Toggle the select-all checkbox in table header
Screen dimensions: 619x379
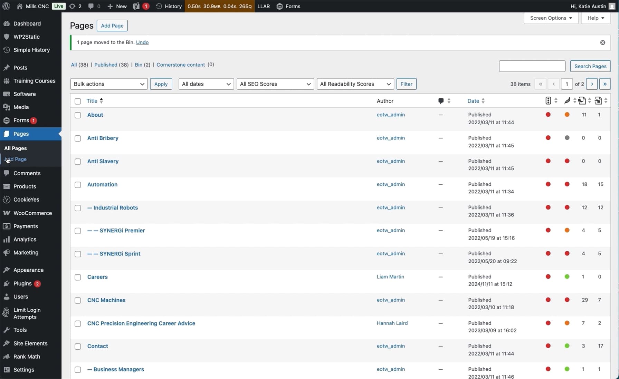coord(78,101)
